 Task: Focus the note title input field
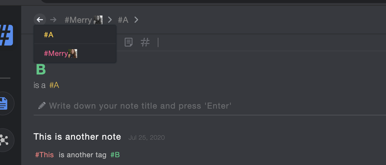[210, 106]
